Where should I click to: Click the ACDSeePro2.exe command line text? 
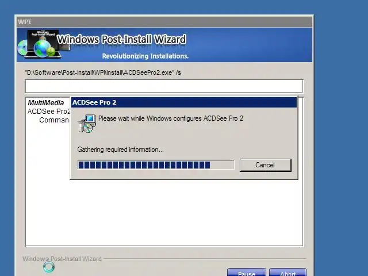click(103, 72)
